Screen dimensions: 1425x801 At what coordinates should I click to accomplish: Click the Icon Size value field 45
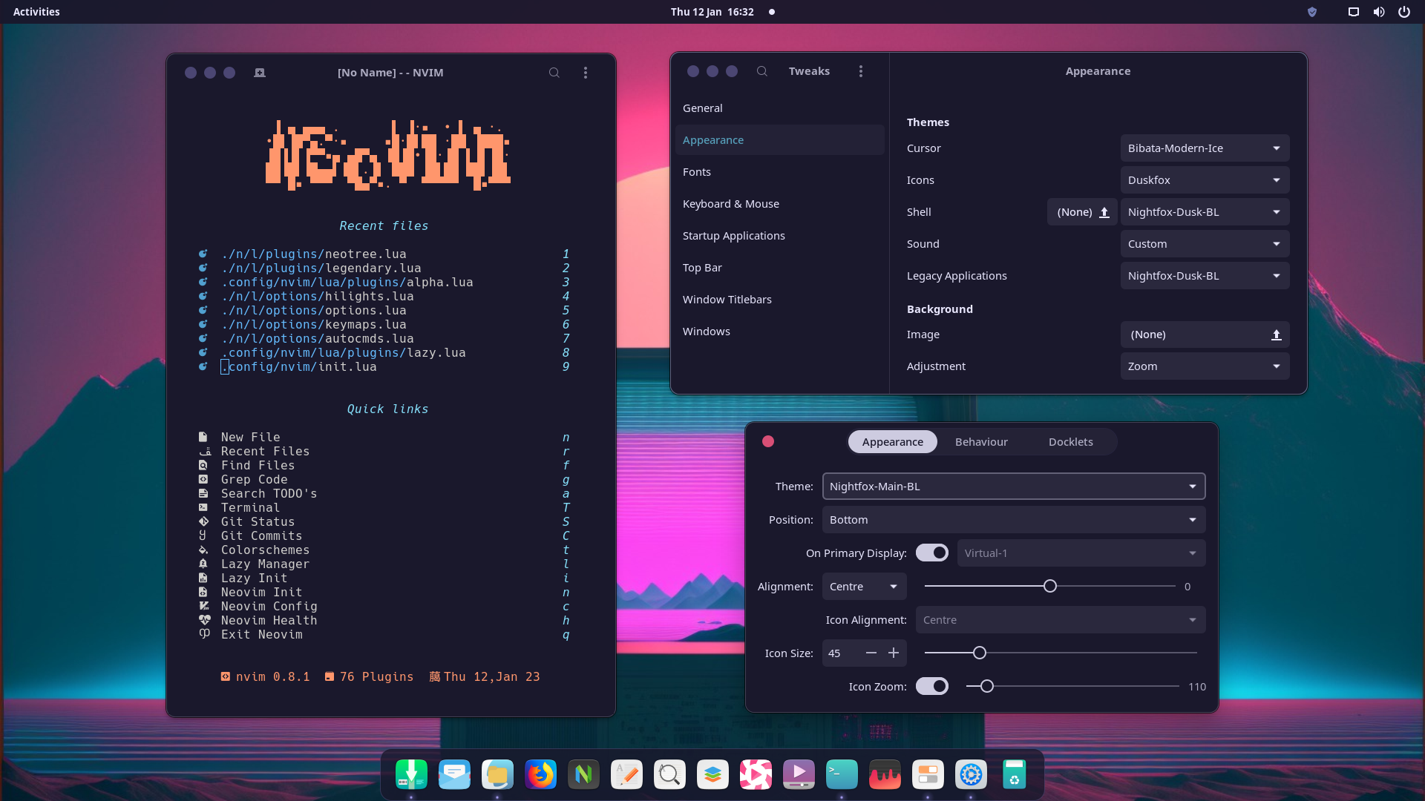point(841,653)
